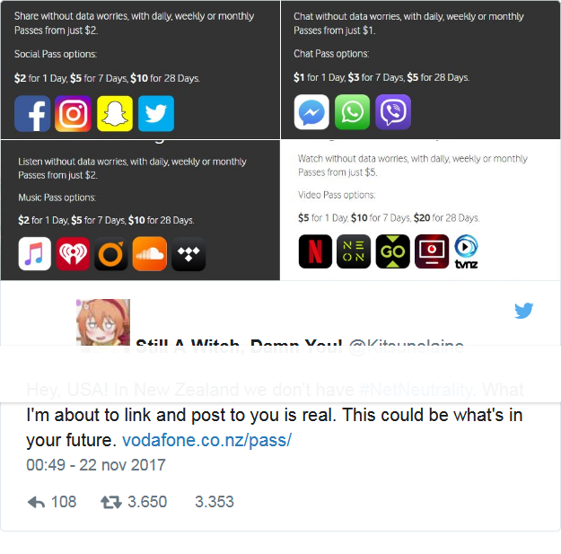Open the Messenger icon in Chat Pass
The width and height of the screenshot is (561, 554).
point(311,112)
